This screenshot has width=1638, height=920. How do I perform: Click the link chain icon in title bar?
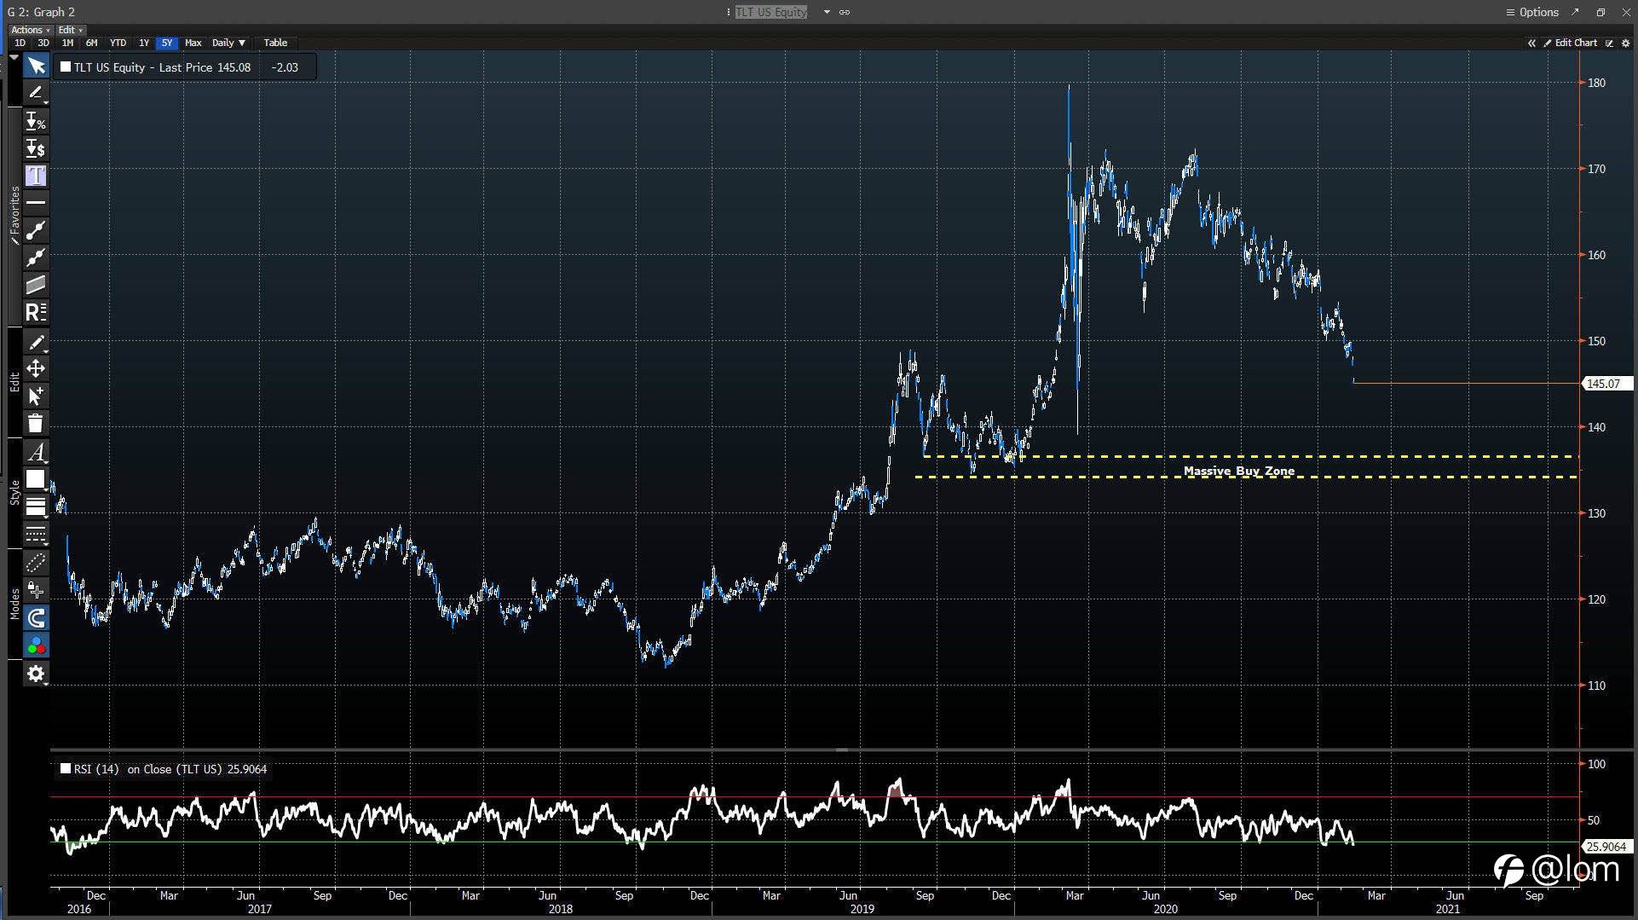tap(845, 12)
